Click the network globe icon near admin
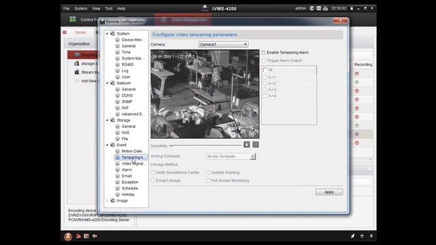The image size is (436, 245). pos(312,8)
